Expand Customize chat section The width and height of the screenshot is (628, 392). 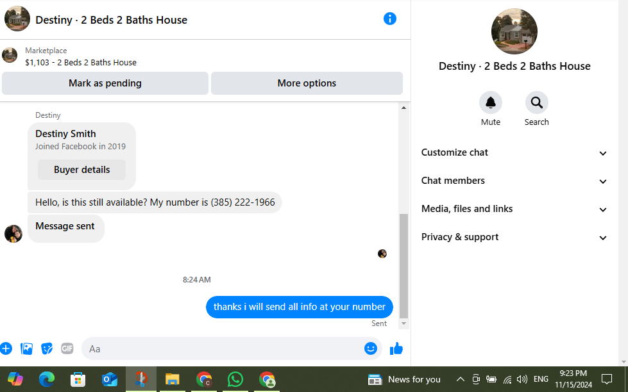coord(514,152)
